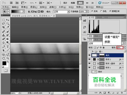Open the gradient picker dropdown arrow
The width and height of the screenshot is (127, 95).
24,11
